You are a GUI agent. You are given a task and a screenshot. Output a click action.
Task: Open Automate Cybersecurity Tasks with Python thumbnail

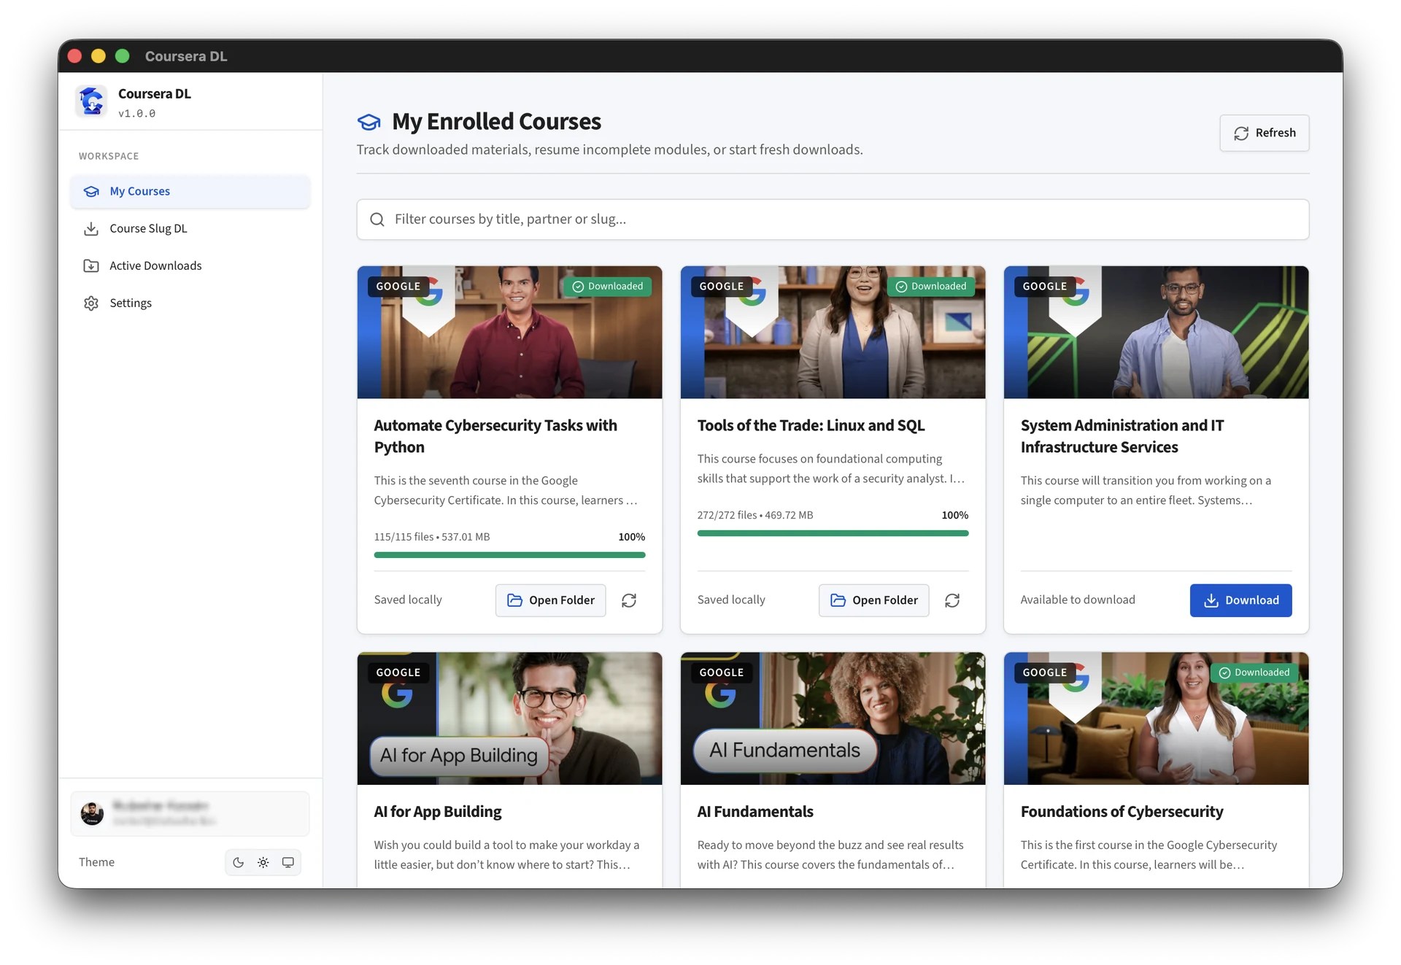(x=509, y=332)
